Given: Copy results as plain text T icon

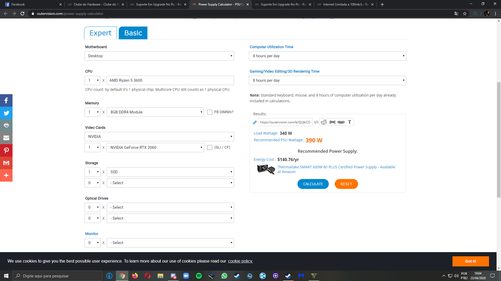Looking at the screenshot, I should (x=350, y=122).
